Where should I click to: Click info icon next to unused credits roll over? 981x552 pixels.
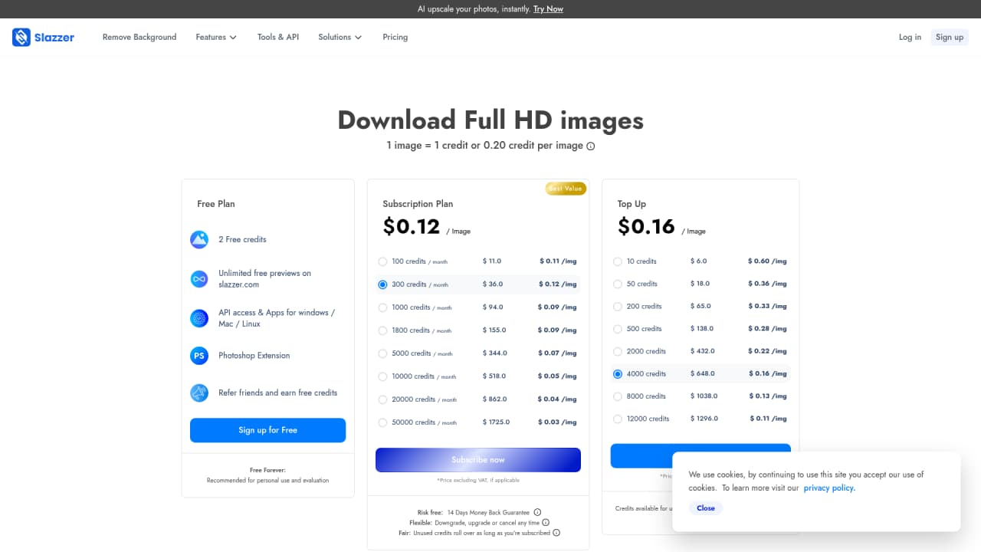(x=556, y=533)
